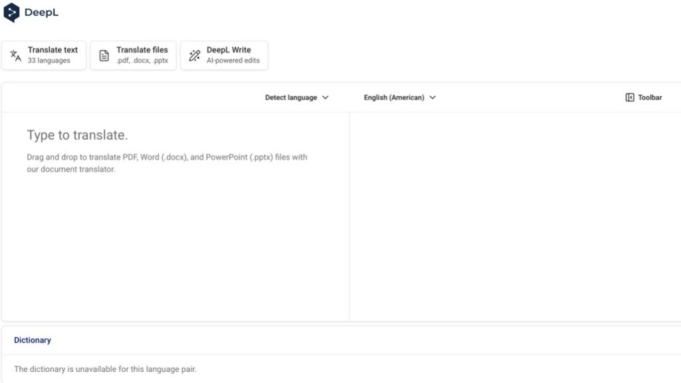Click the Translate files document icon
This screenshot has width=681, height=383.
(104, 56)
